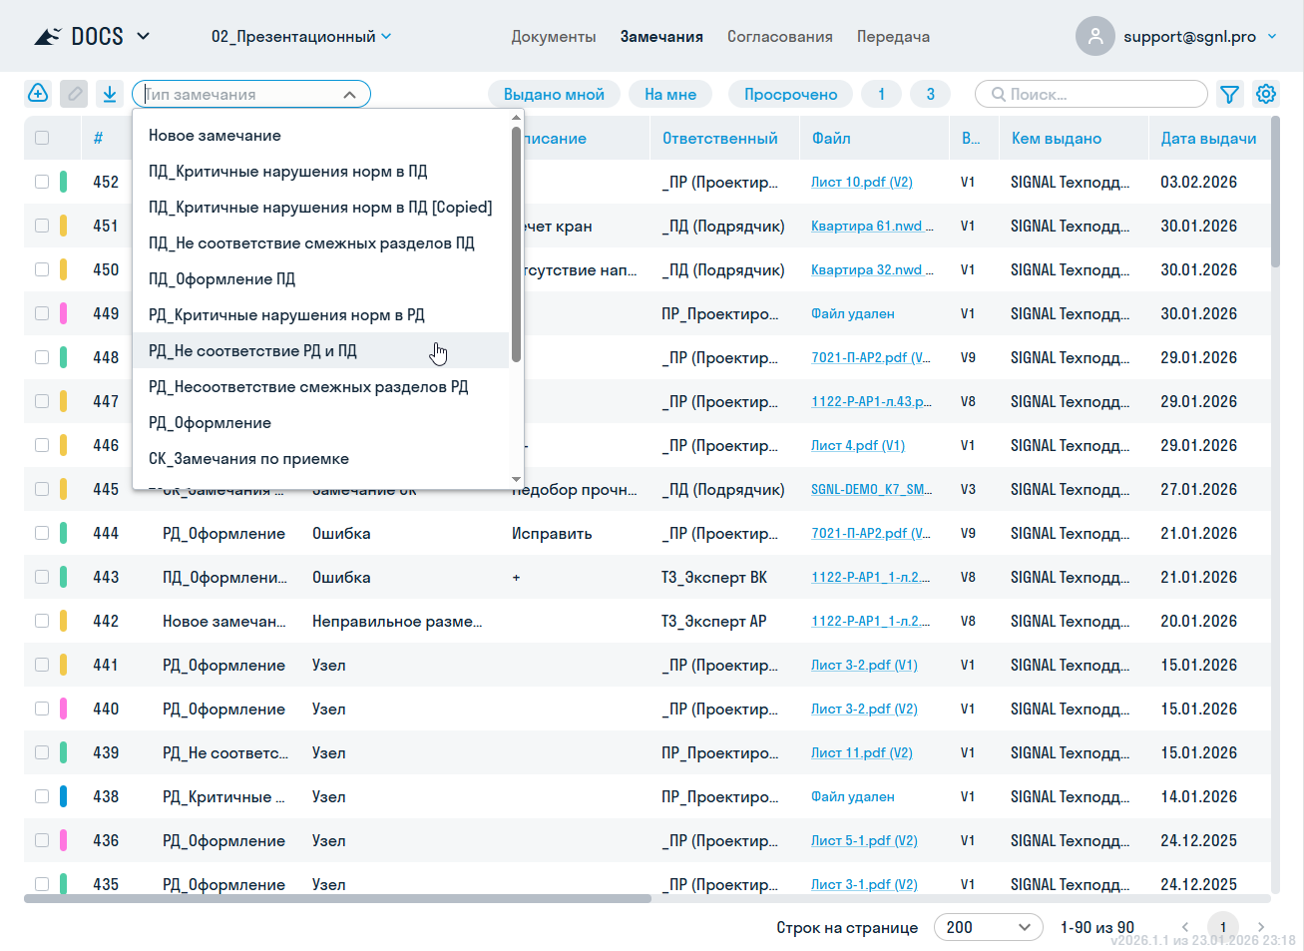The width and height of the screenshot is (1304, 951).
Task: Click the download icon in the toolbar
Action: [110, 94]
